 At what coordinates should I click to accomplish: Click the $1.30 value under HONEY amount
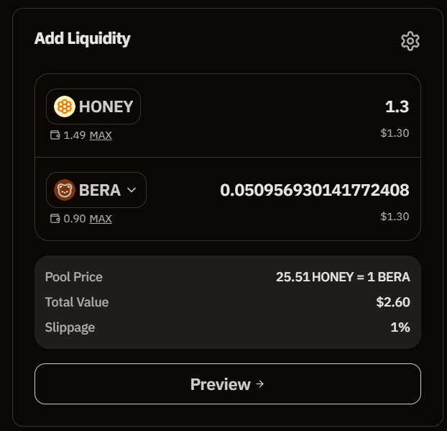(x=395, y=133)
